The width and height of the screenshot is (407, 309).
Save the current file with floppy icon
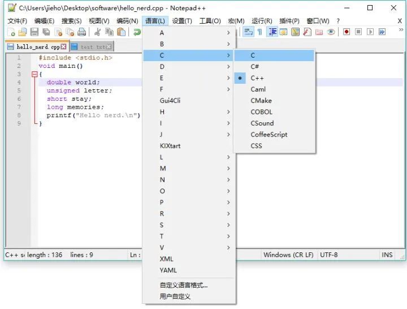click(x=34, y=32)
